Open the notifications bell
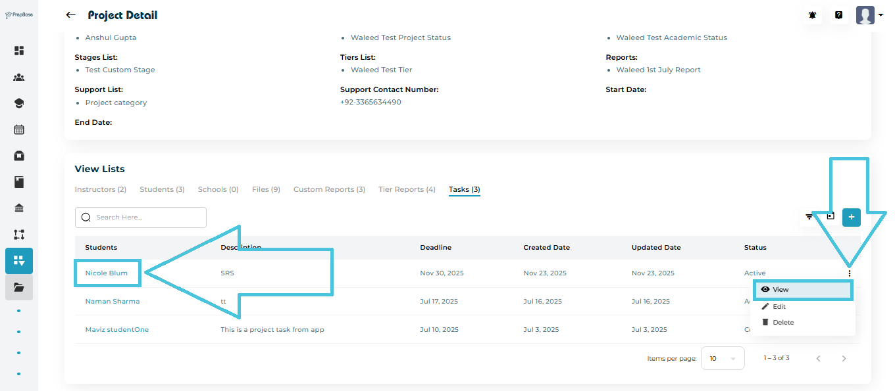The width and height of the screenshot is (895, 391). (x=813, y=15)
